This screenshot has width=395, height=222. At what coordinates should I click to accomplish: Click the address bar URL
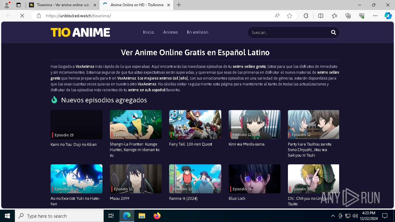click(78, 16)
